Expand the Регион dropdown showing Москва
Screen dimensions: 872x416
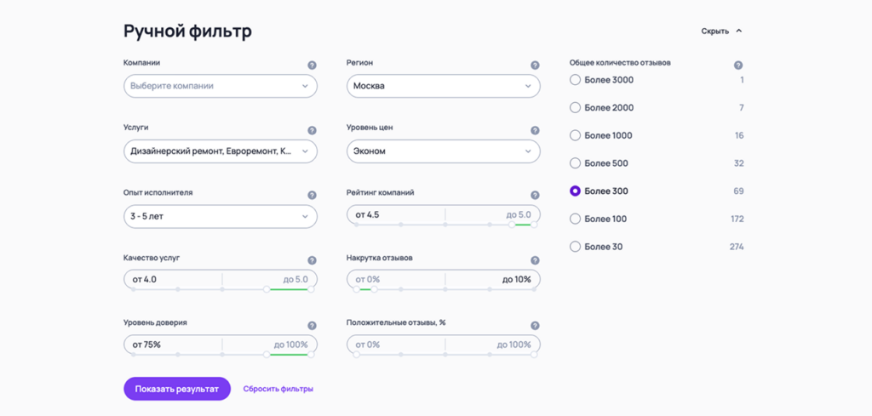click(443, 86)
